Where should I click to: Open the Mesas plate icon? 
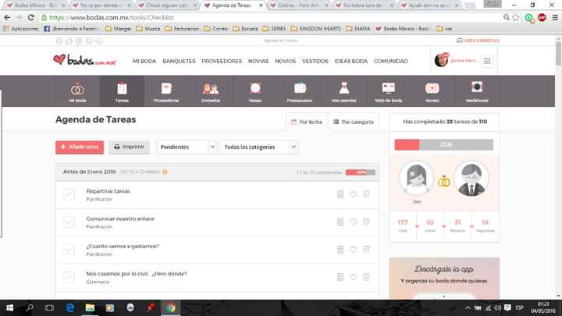pos(255,88)
